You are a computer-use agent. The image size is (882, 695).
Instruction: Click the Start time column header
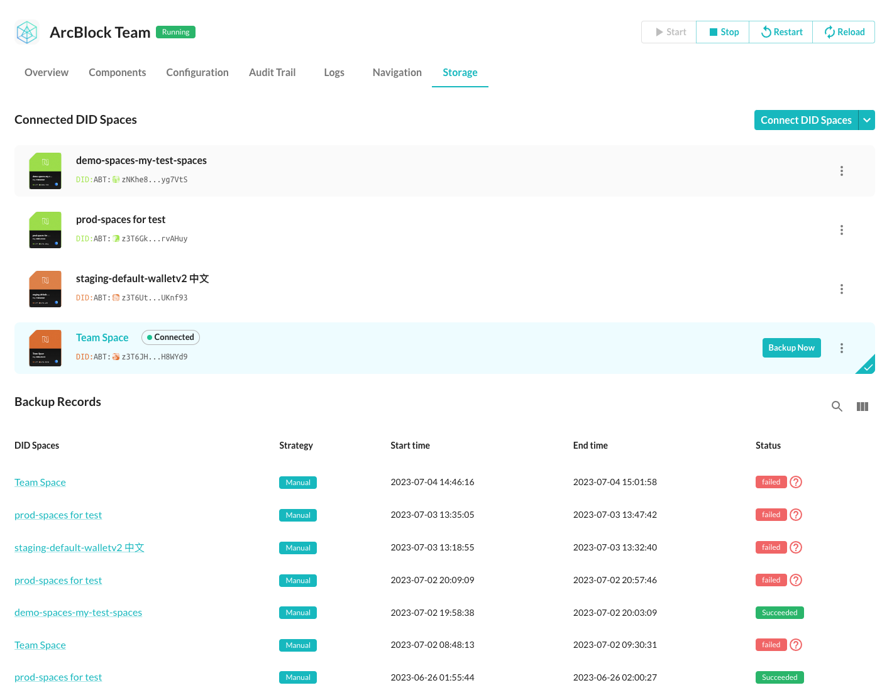[x=410, y=446]
